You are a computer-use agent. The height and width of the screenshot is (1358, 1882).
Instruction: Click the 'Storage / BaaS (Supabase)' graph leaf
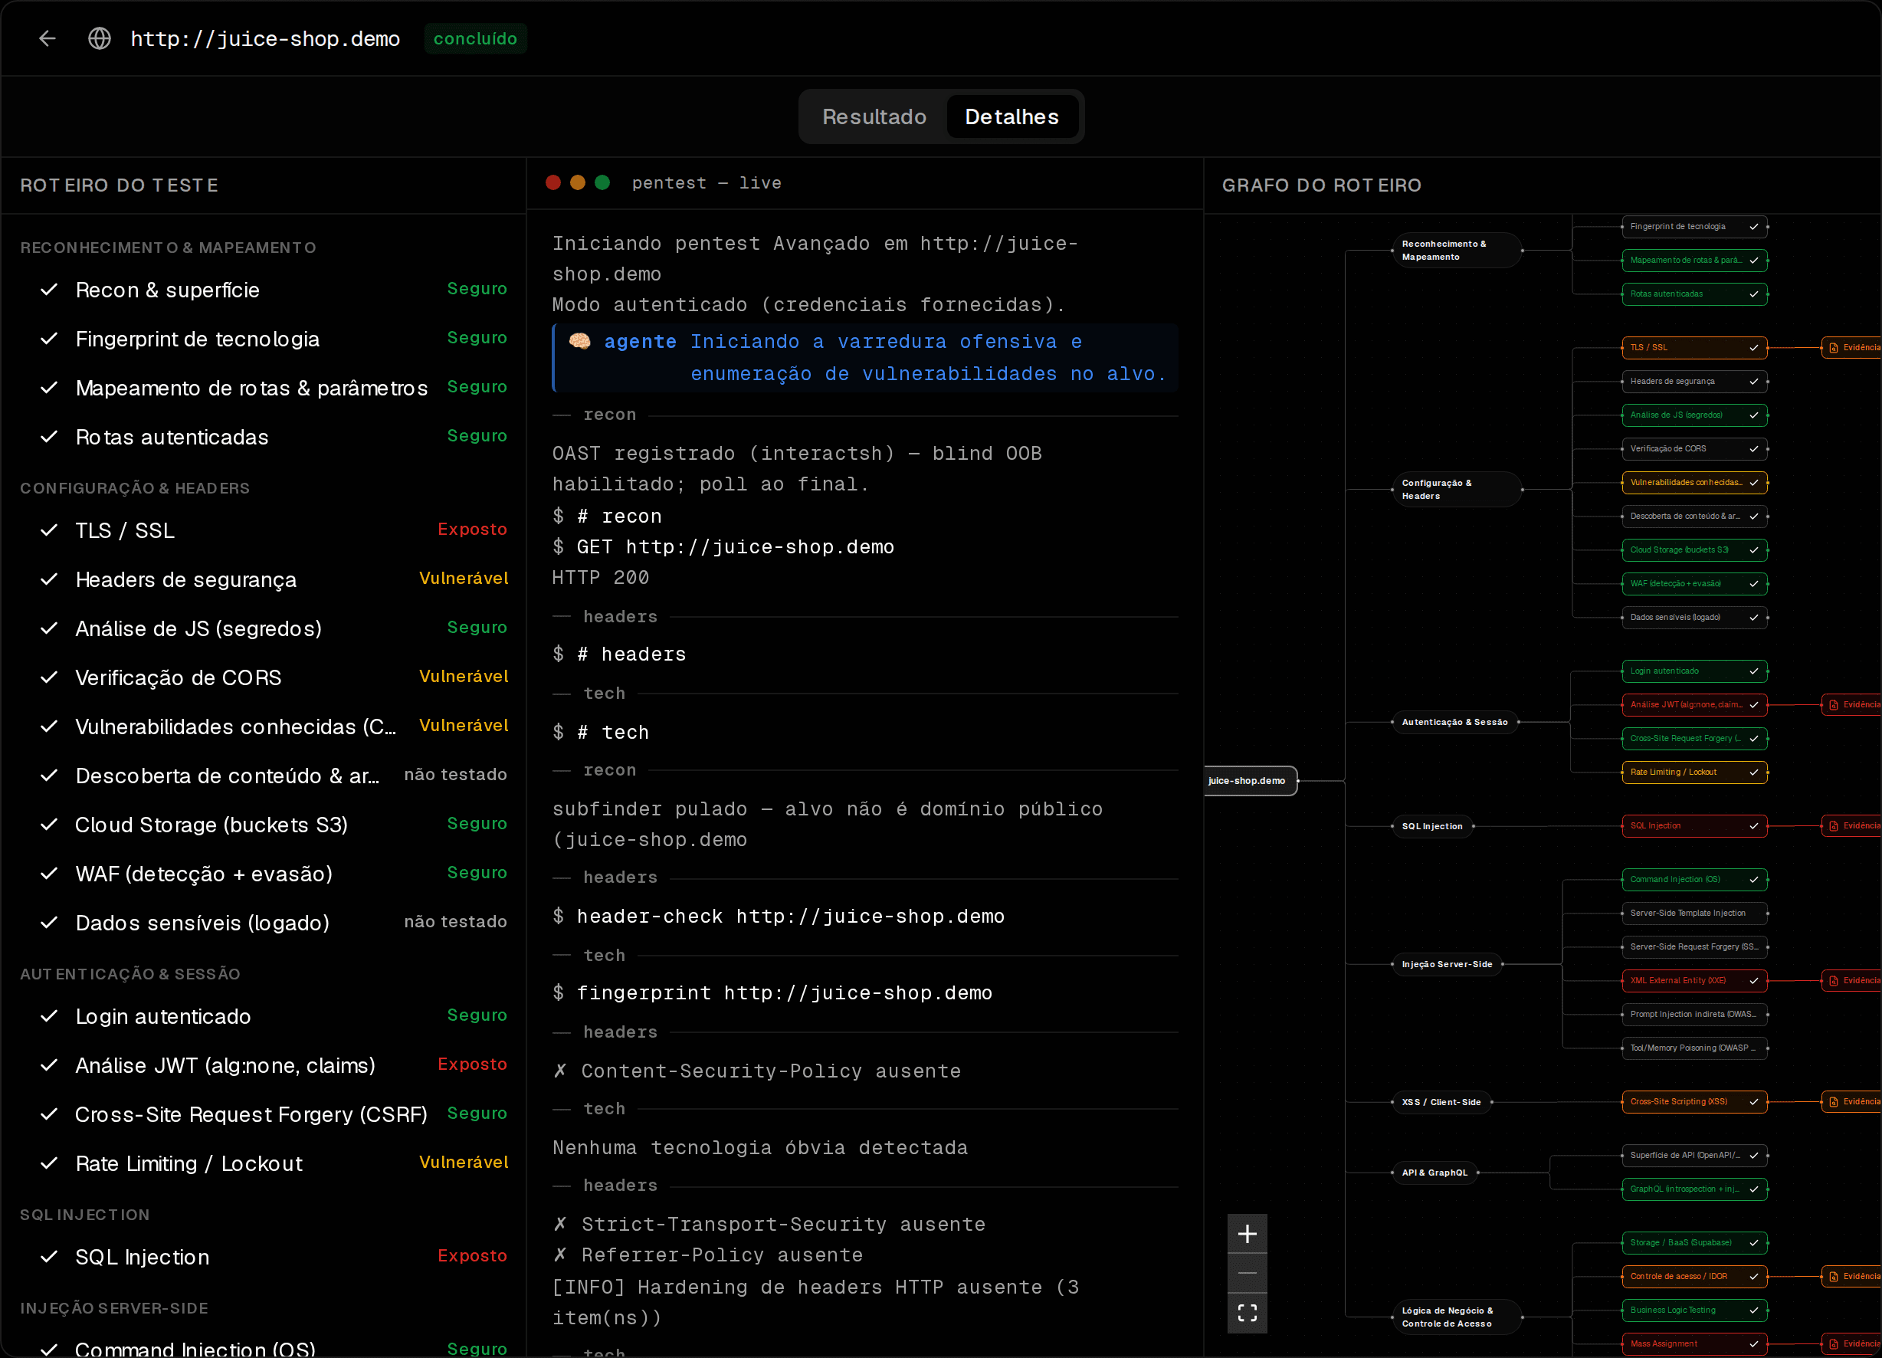coord(1694,1242)
